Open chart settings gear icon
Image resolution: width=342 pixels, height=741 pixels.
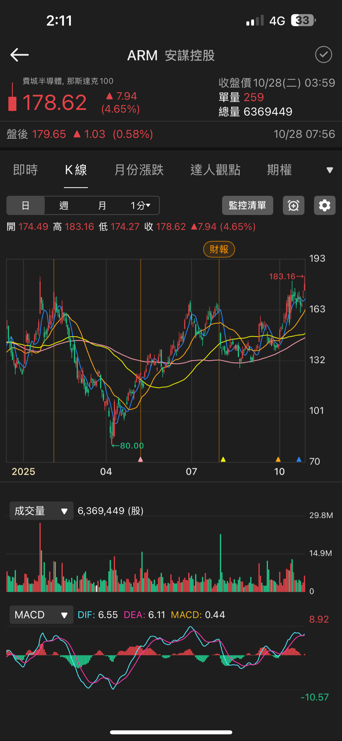[324, 205]
